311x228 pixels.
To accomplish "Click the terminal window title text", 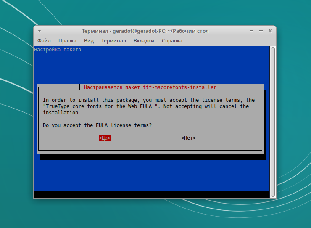I will (145, 31).
